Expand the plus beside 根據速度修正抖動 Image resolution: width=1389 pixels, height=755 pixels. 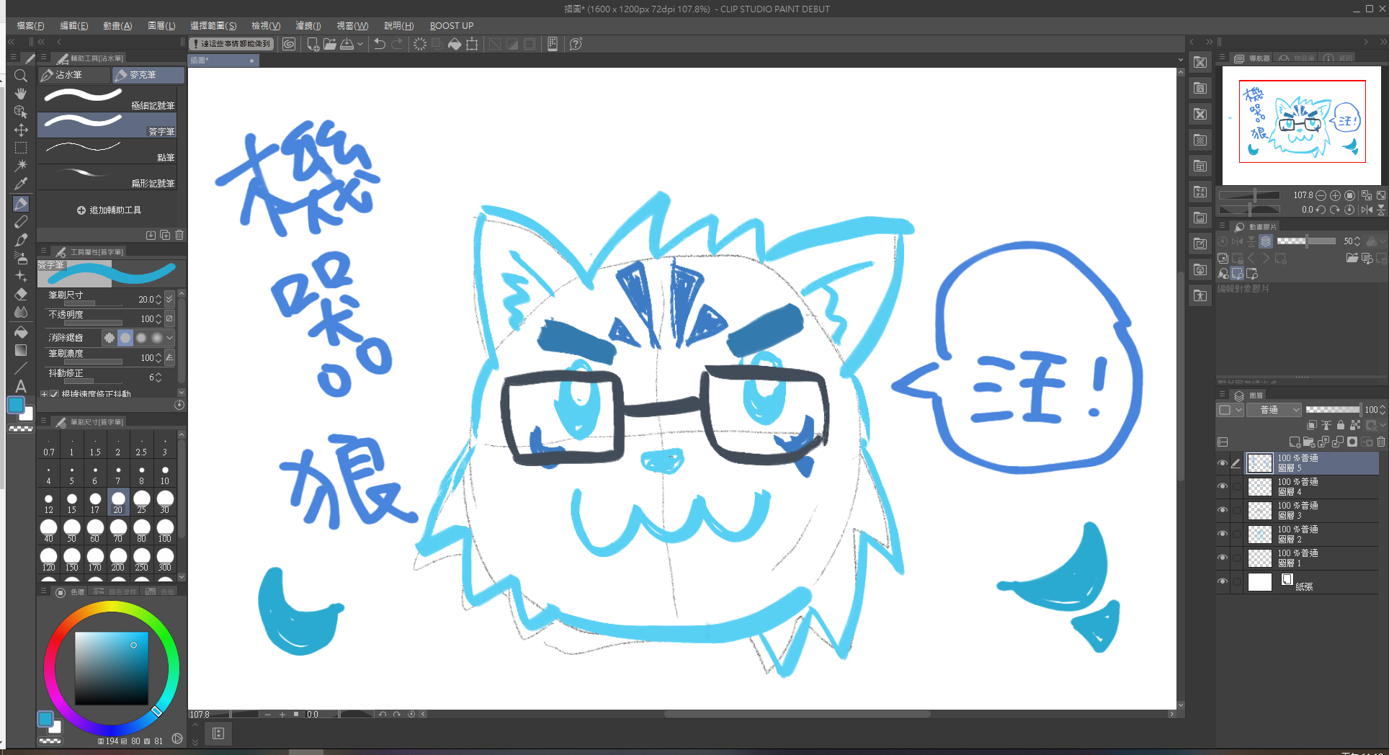pos(45,394)
